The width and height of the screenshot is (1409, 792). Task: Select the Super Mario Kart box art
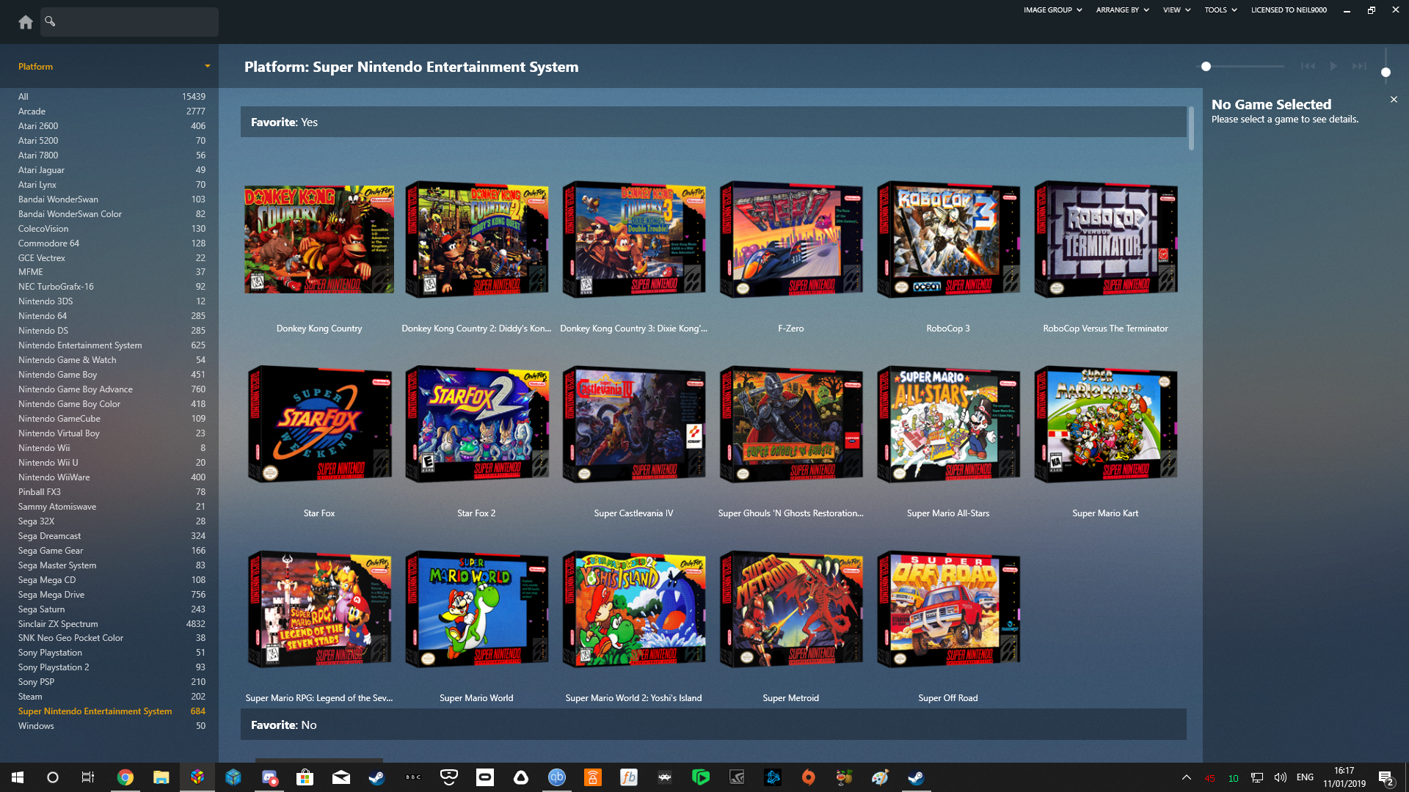[x=1105, y=424]
